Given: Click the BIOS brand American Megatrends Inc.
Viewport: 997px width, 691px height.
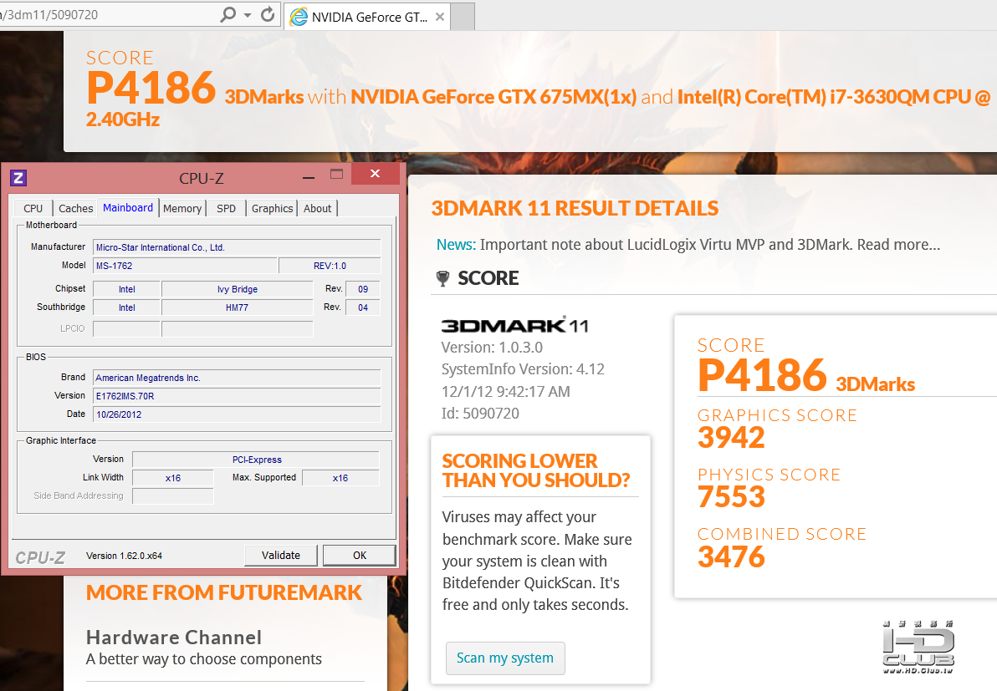Looking at the screenshot, I should pos(237,378).
